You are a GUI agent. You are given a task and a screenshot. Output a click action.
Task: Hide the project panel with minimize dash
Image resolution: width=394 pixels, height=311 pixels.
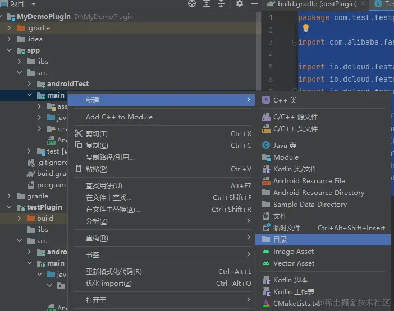click(254, 4)
